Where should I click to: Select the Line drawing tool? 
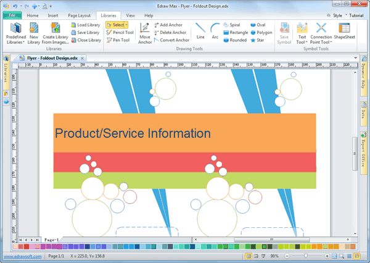coord(200,31)
